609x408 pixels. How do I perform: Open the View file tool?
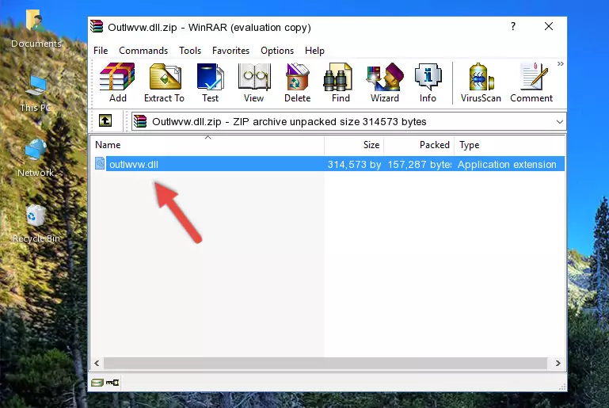coord(254,82)
